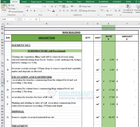The width and height of the screenshot is (140, 127).
Task: Center text horizontally
Action: [64, 11]
